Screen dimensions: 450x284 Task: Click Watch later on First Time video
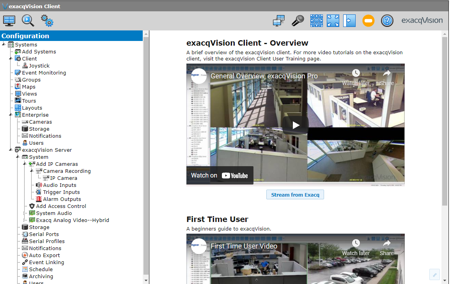coord(356,248)
